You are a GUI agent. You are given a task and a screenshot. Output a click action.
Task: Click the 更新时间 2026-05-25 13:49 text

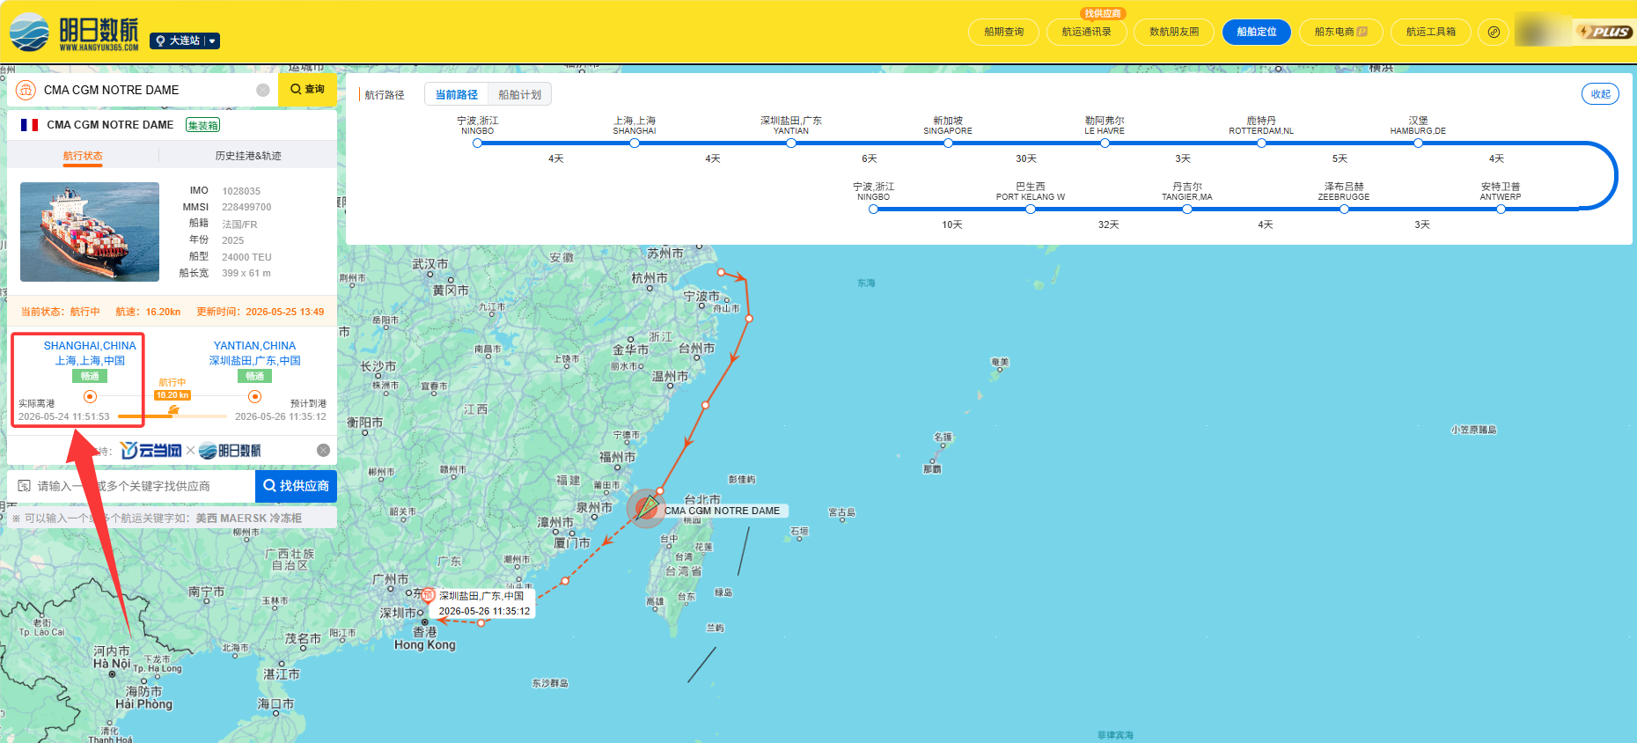point(260,312)
